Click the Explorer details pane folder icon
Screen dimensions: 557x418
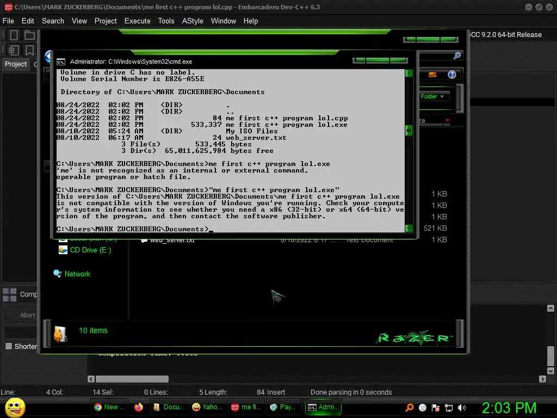(60, 334)
